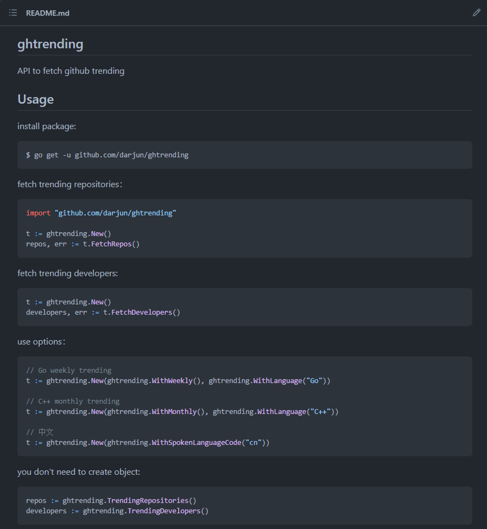Click the 'install package:' paragraph
Screen dimensions: 487x529
tap(47, 126)
